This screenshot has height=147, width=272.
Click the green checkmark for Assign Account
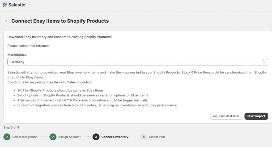(x=53, y=137)
